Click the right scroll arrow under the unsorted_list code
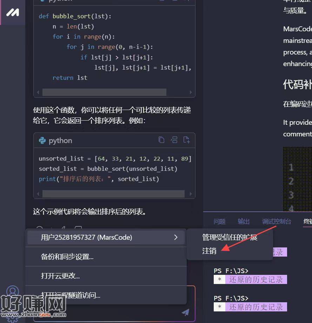 click(x=191, y=194)
